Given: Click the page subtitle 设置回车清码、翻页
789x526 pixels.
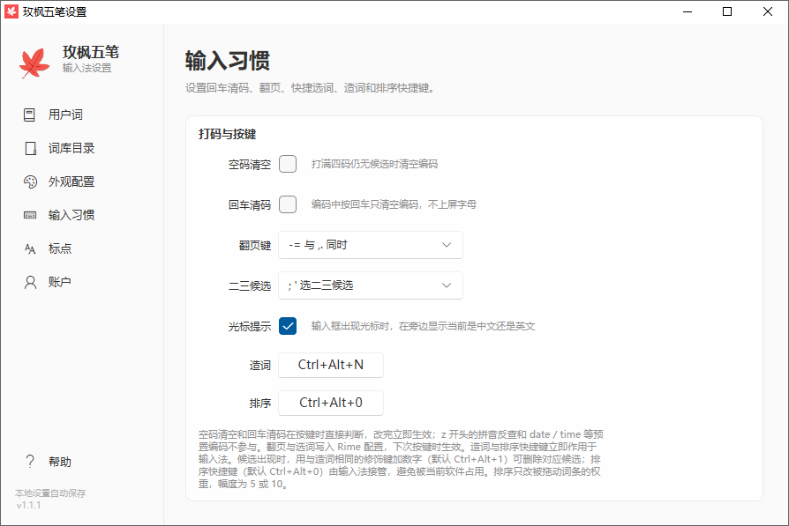Looking at the screenshot, I should tap(310, 88).
